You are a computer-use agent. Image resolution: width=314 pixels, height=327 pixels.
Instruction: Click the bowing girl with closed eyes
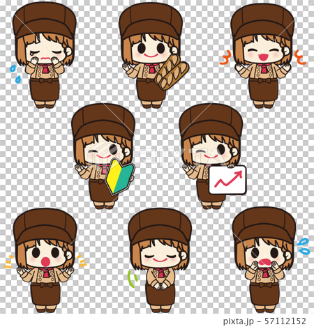point(160,260)
